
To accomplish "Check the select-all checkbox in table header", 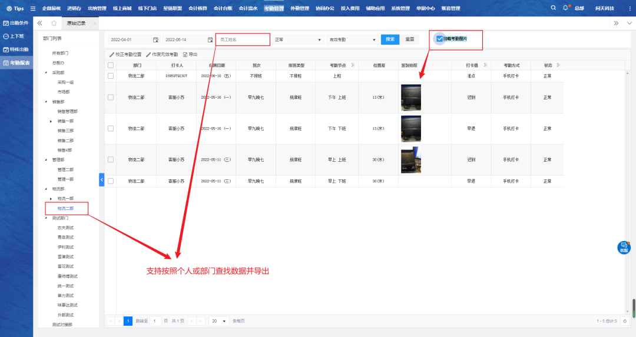I will click(110, 65).
